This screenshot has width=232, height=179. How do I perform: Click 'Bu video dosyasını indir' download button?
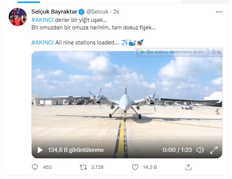pyautogui.click(x=172, y=52)
